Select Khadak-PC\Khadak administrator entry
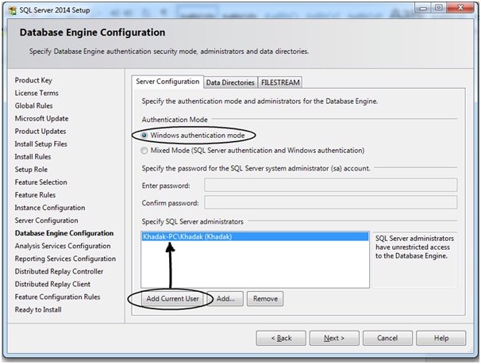The height and width of the screenshot is (364, 481). point(255,236)
